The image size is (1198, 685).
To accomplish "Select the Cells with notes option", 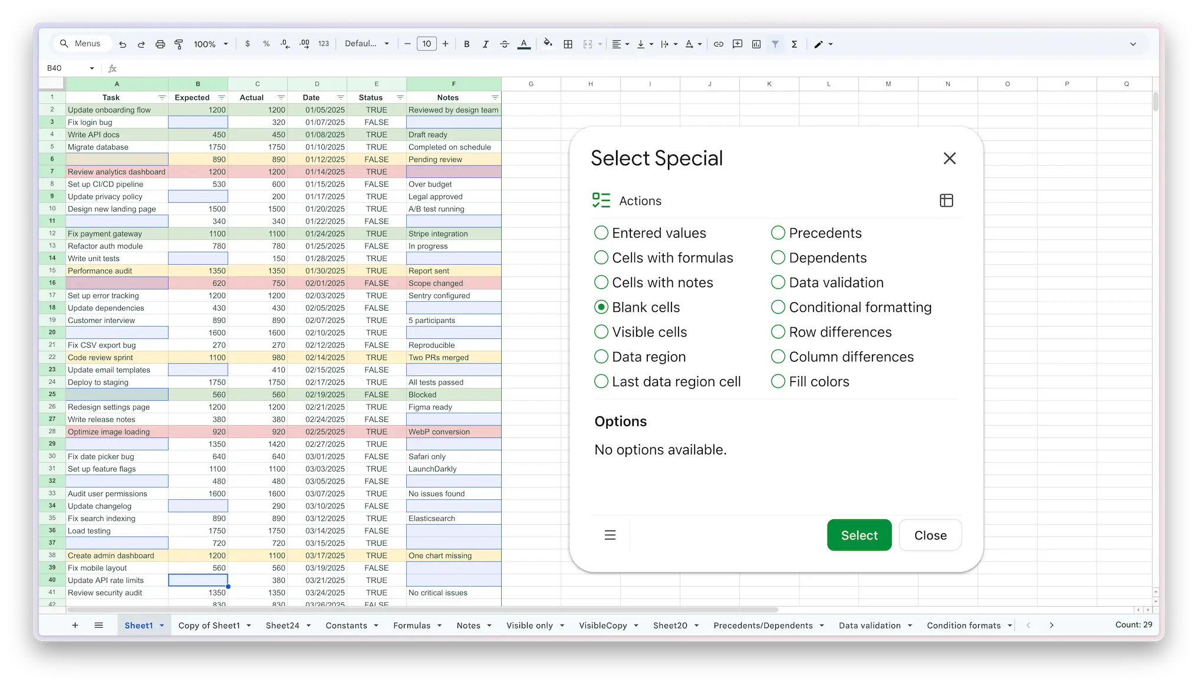I will 601,282.
